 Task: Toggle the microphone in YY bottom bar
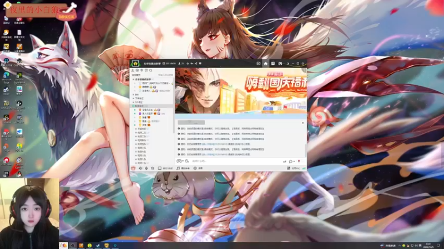tap(147, 168)
